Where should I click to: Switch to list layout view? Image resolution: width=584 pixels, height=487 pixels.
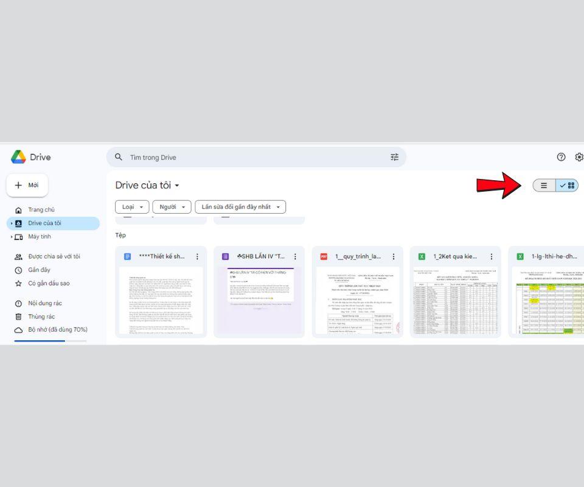[x=544, y=186]
